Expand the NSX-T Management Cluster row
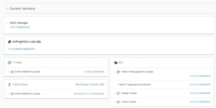 pos(115,72)
